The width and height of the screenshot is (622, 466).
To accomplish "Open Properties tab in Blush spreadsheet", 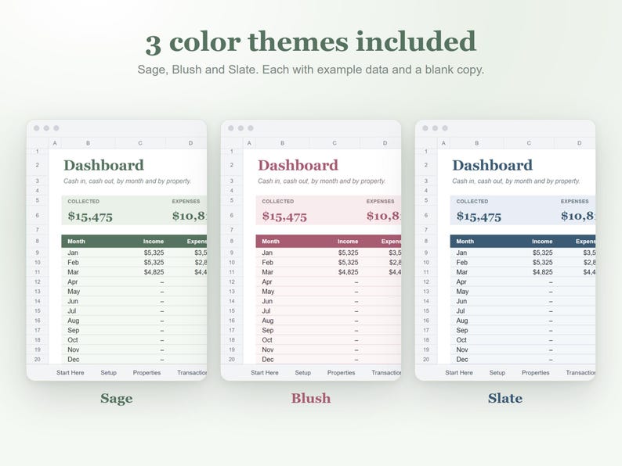I will [341, 372].
